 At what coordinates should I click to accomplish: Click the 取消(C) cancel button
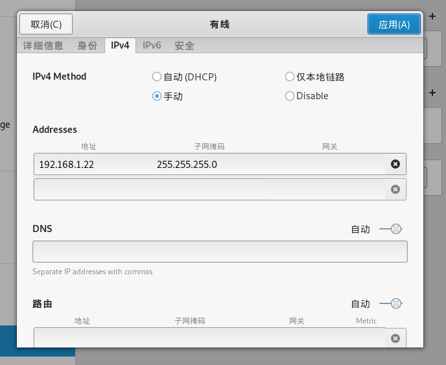[x=46, y=24]
